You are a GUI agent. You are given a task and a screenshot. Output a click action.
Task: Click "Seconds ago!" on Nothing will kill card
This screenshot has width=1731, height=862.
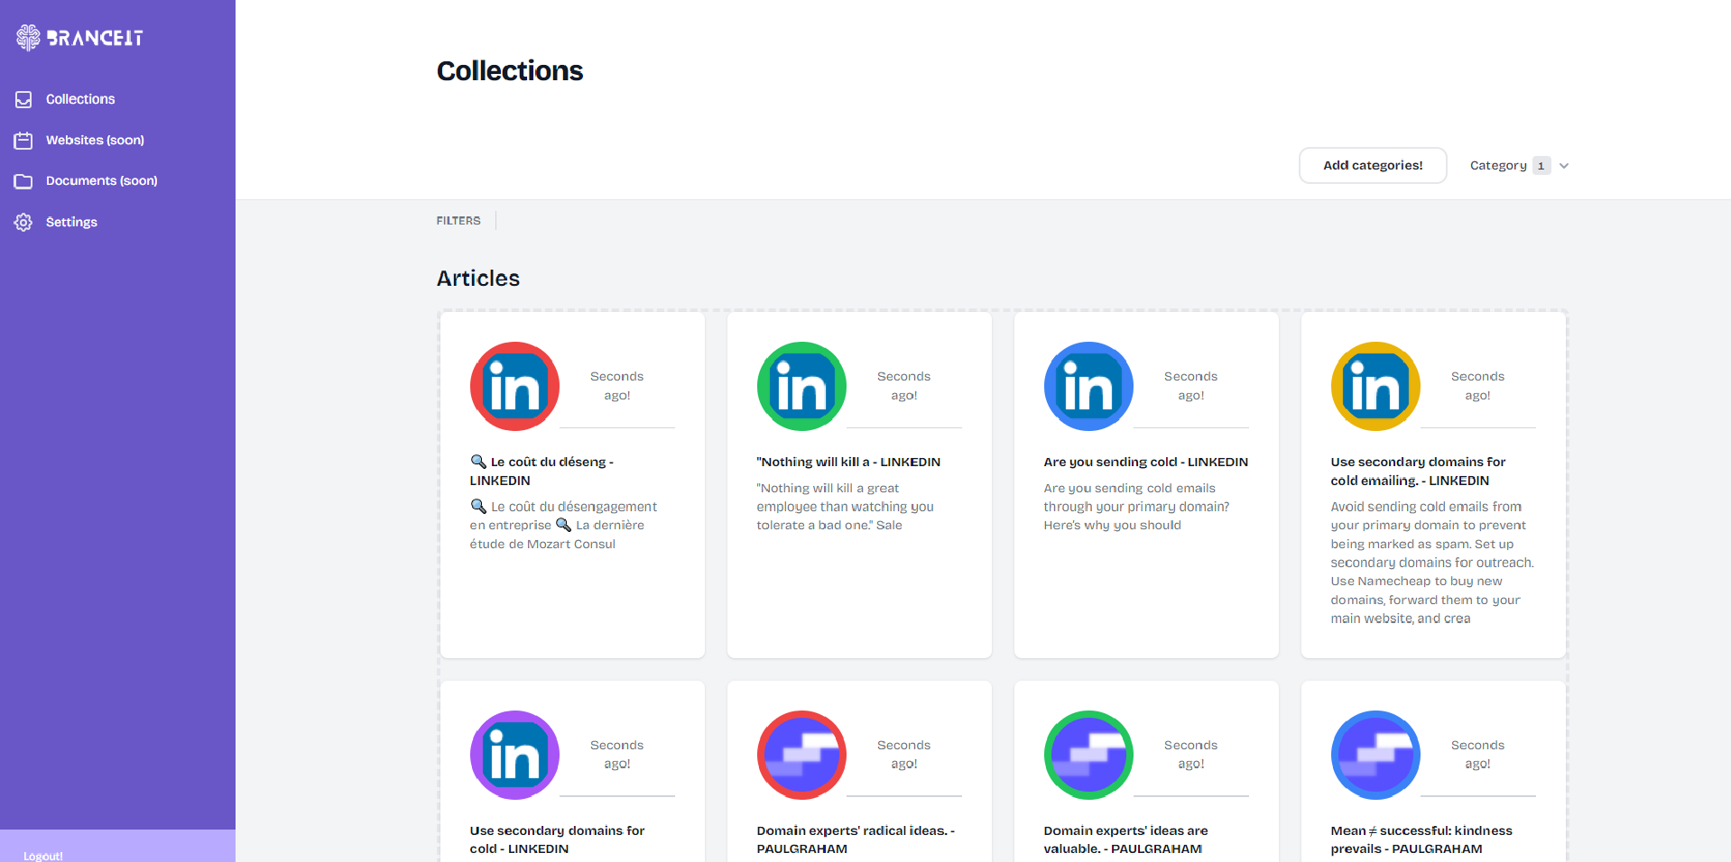coord(904,386)
